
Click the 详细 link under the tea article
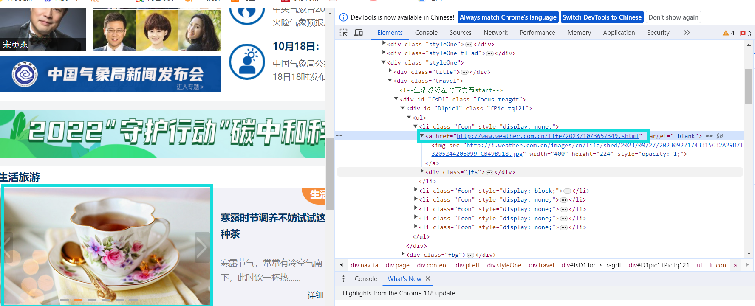316,295
